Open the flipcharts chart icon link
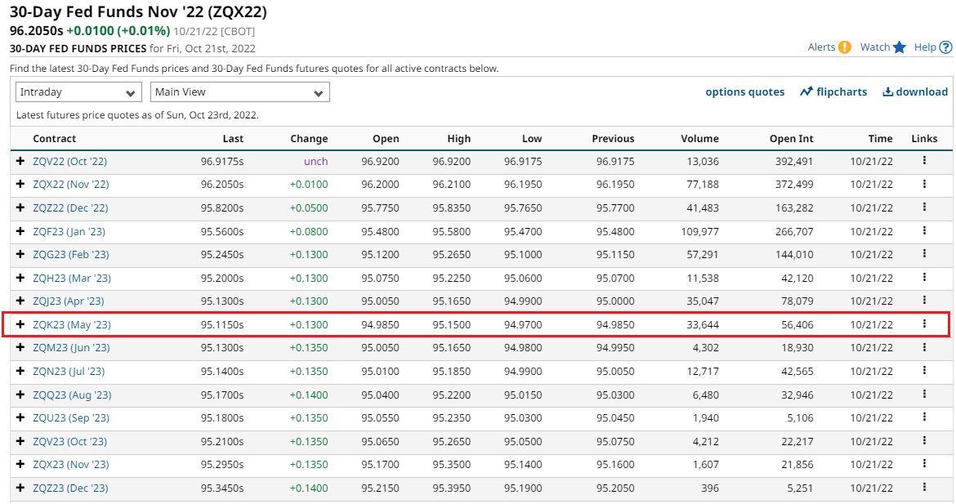The image size is (956, 504). point(806,91)
